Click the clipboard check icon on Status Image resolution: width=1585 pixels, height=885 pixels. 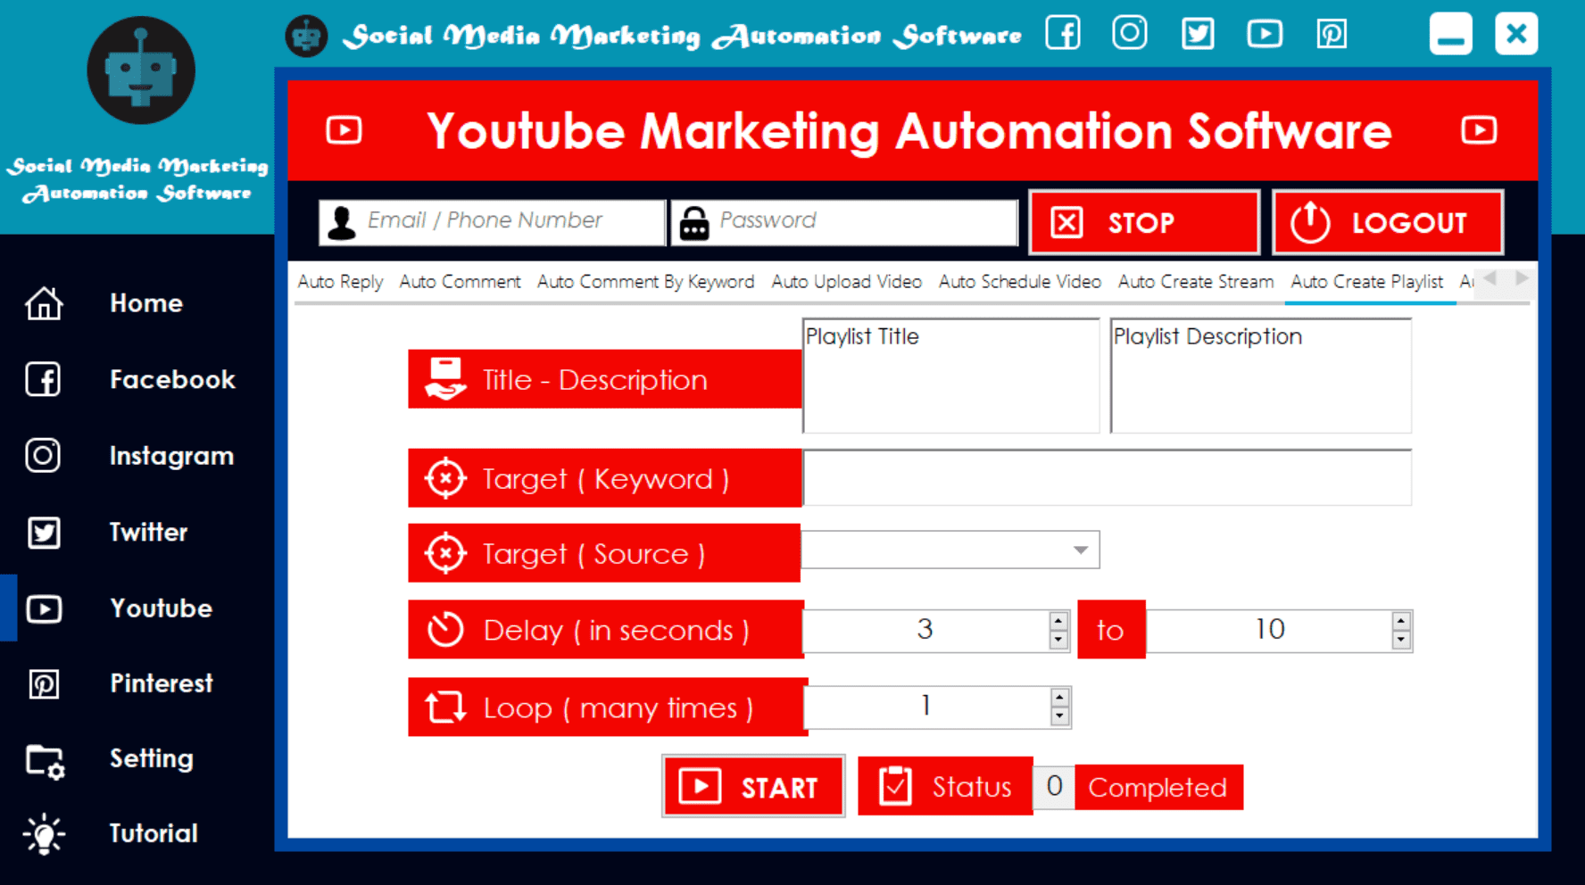895,786
